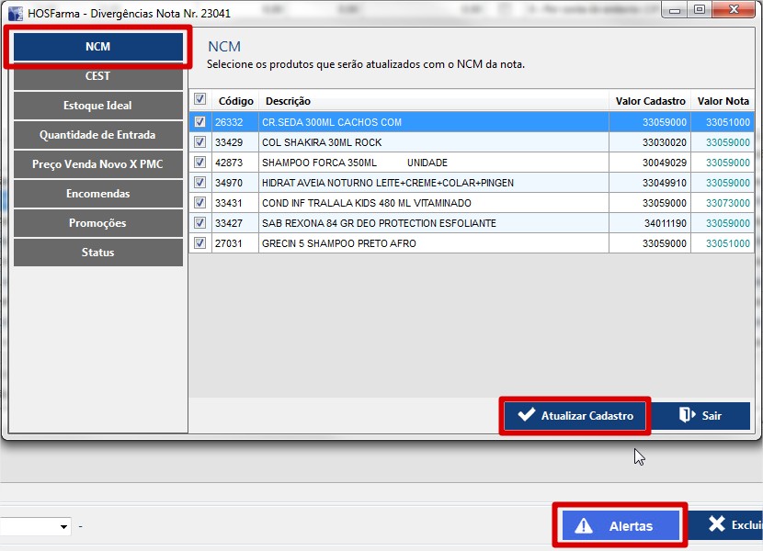Click the X icon on the Excluir button
Viewport: 763px width, 551px height.
point(717,525)
